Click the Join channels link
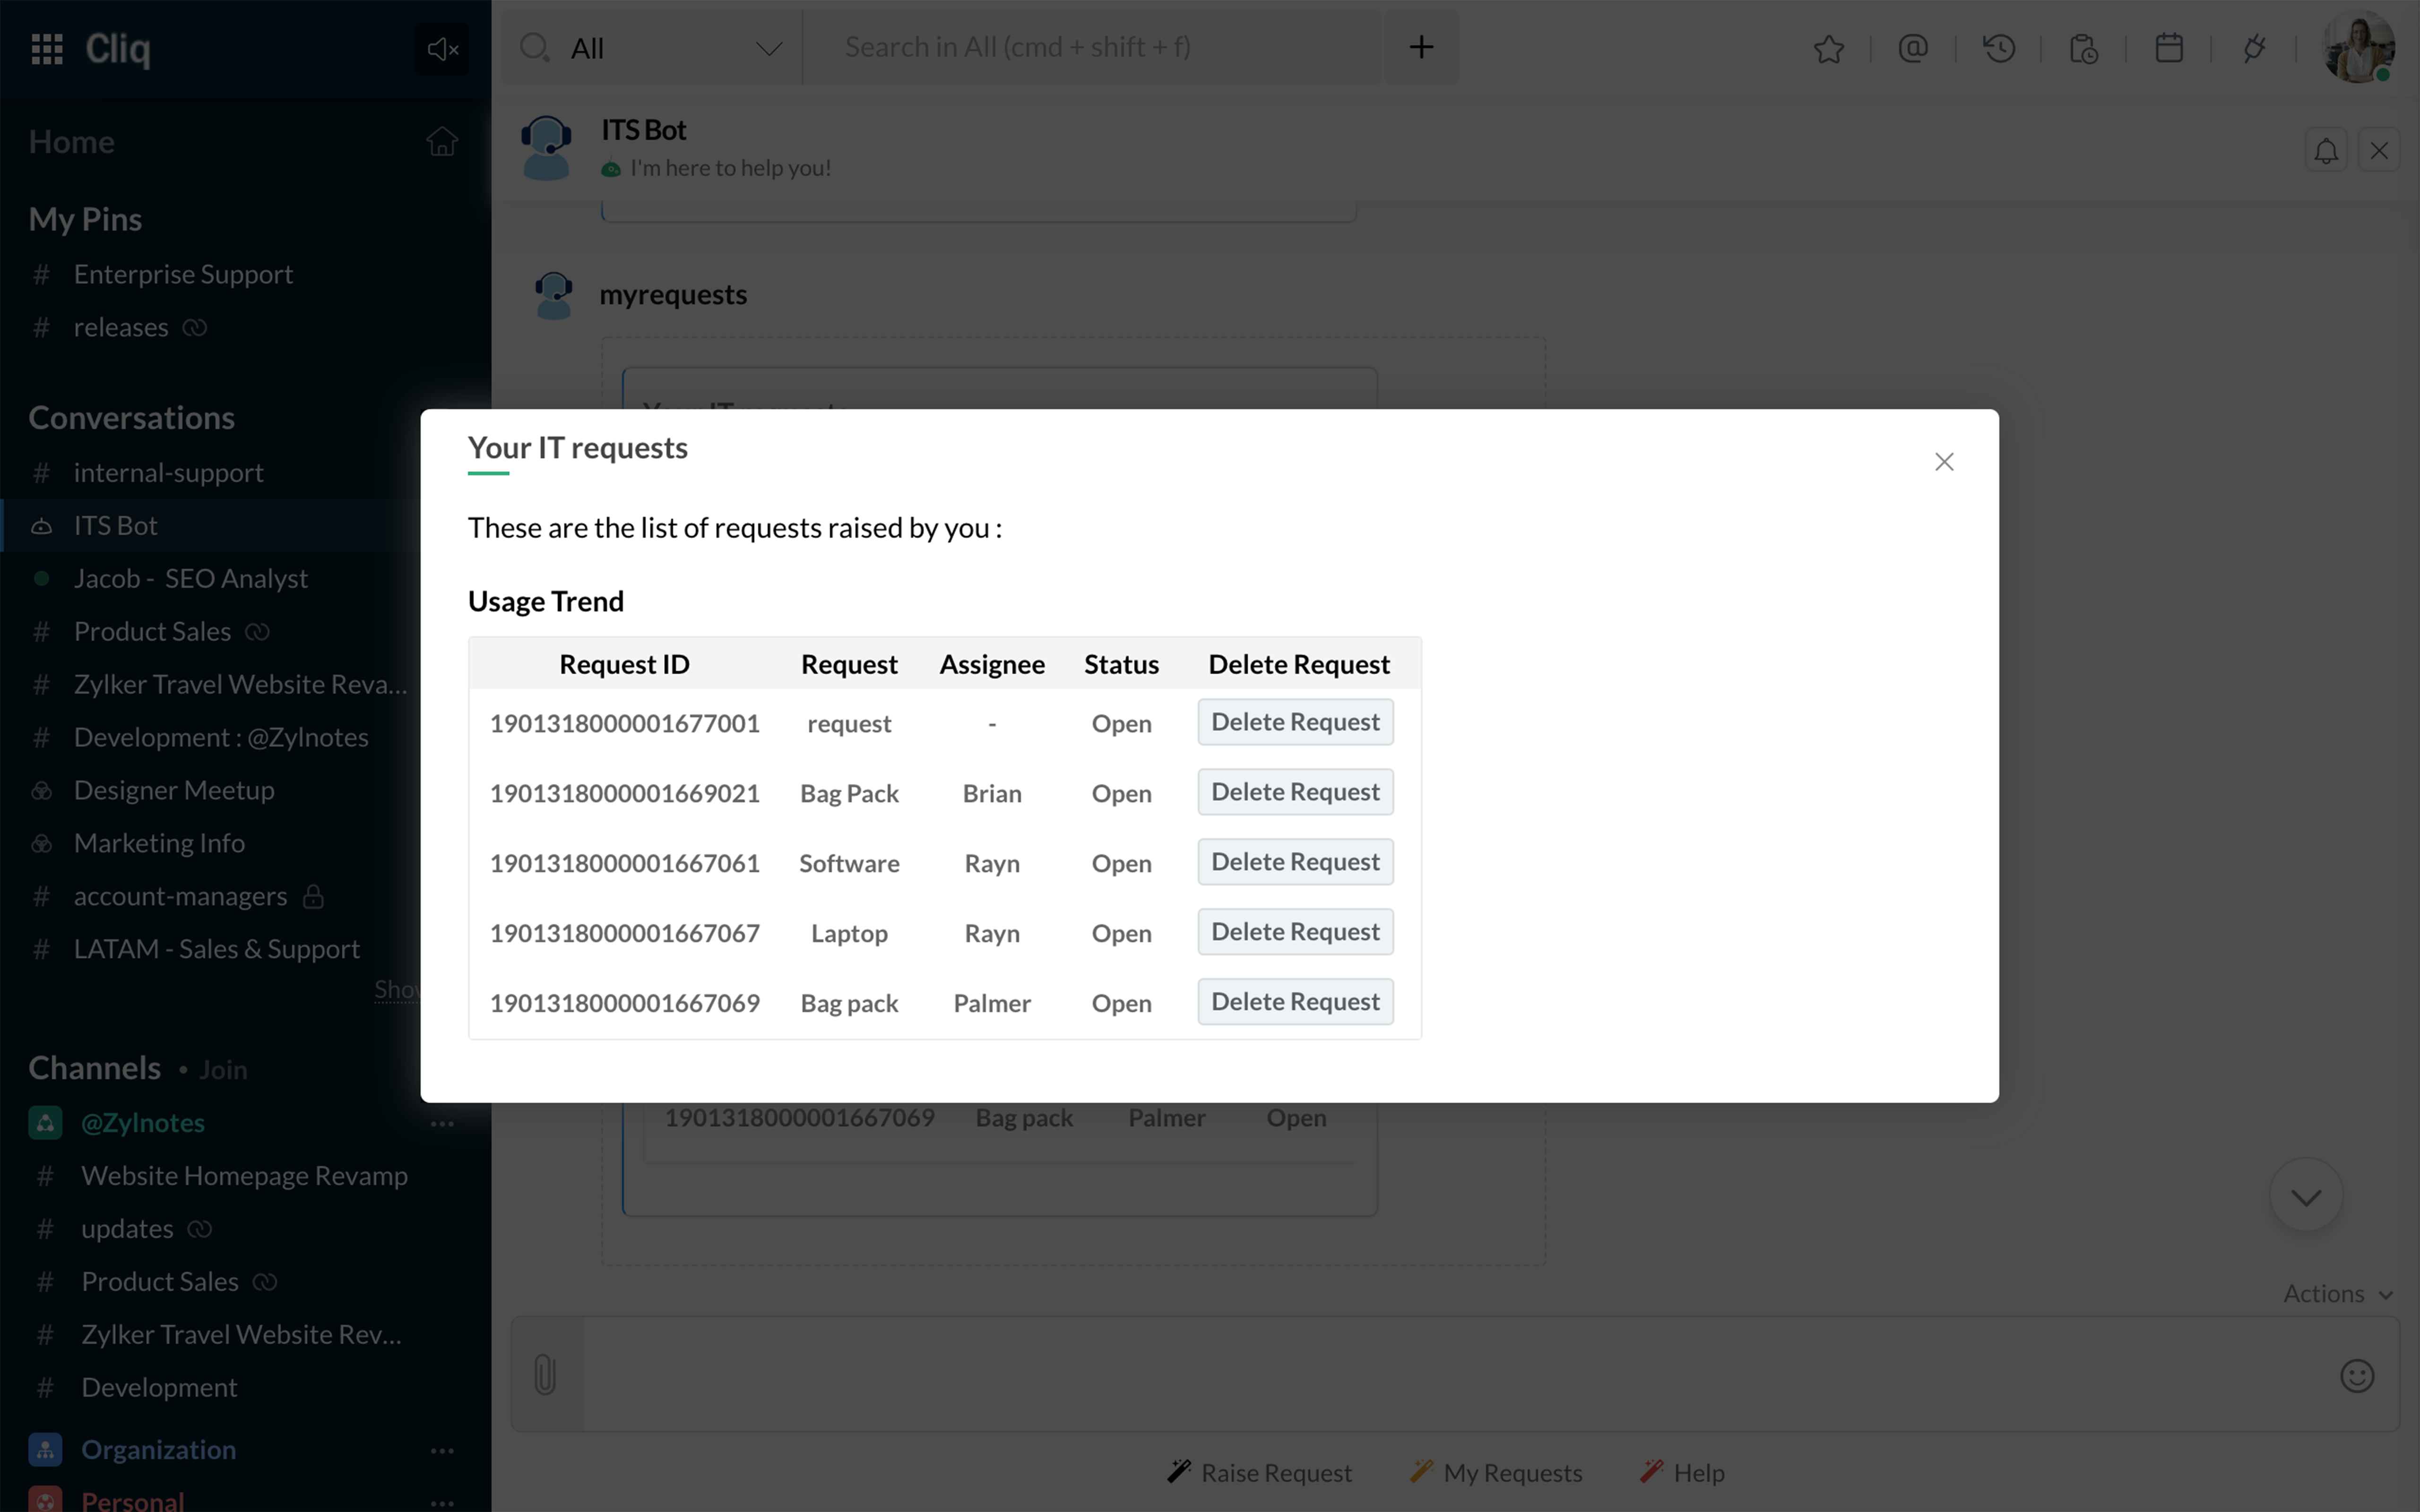The image size is (2420, 1512). pyautogui.click(x=223, y=1070)
